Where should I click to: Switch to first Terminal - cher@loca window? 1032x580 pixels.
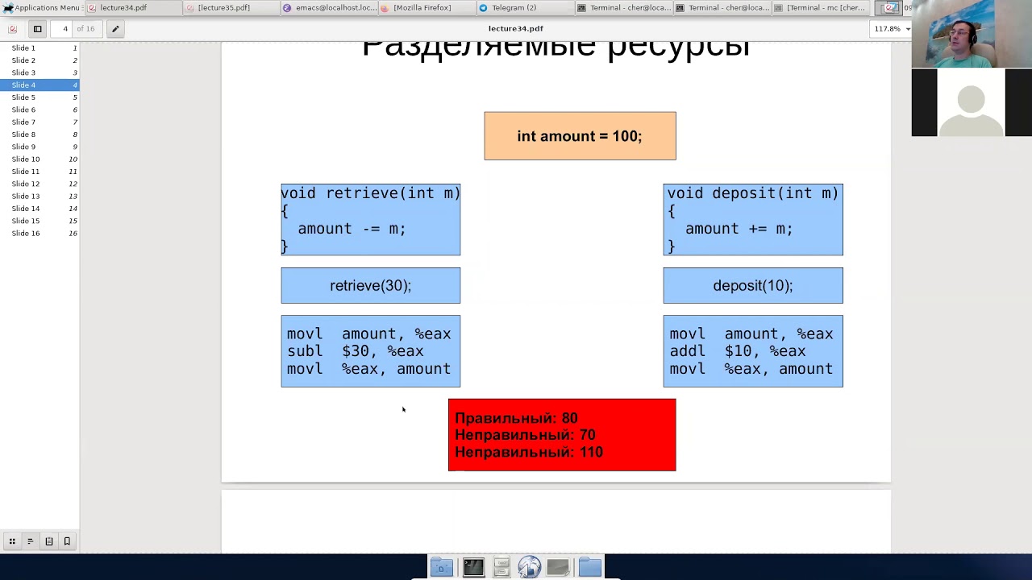pos(623,8)
